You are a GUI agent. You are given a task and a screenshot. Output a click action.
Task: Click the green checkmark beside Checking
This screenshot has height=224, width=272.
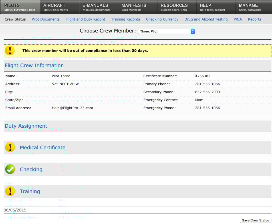10,169
